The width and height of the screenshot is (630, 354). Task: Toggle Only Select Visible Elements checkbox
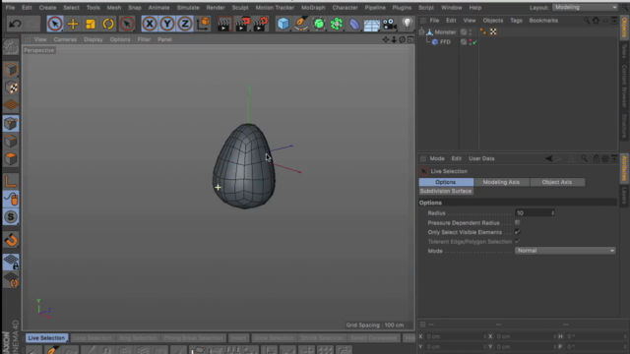pyautogui.click(x=518, y=232)
